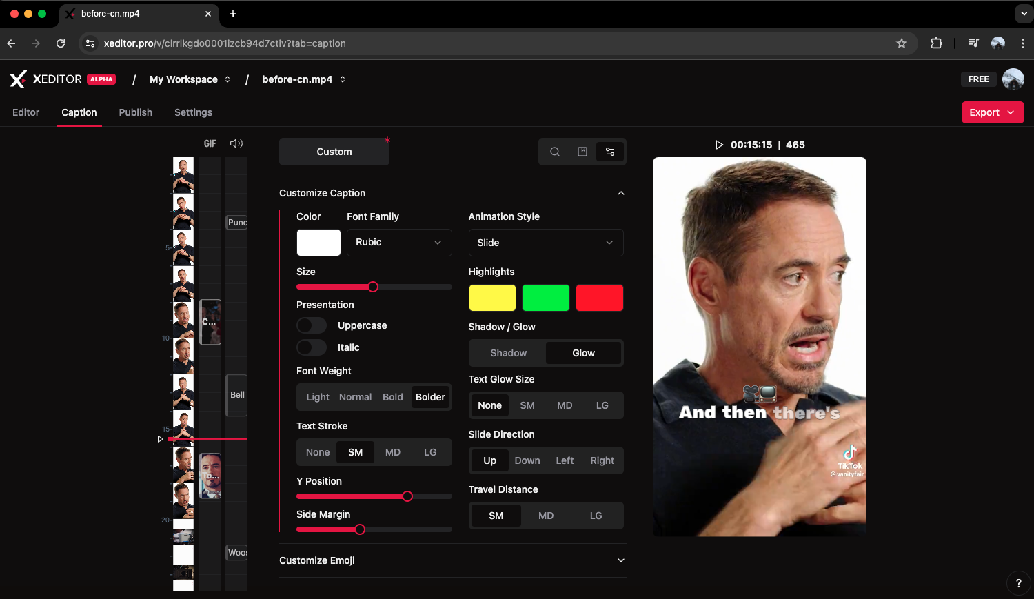Click the timeline playhead play arrow
Screen dimensions: 1034x599
[161, 439]
